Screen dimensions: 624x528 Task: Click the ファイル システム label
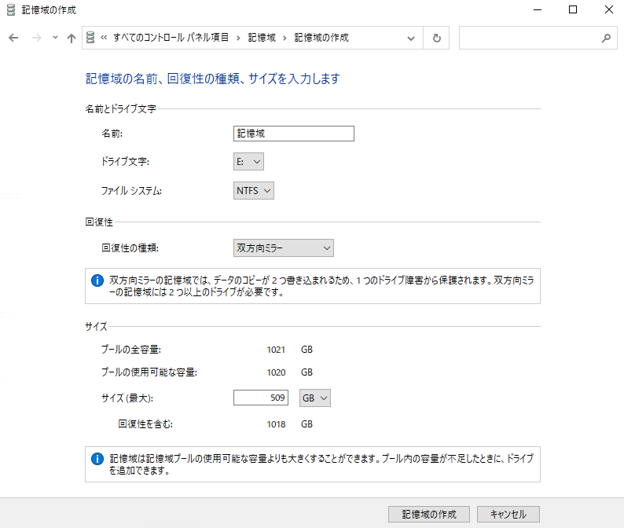tap(131, 191)
